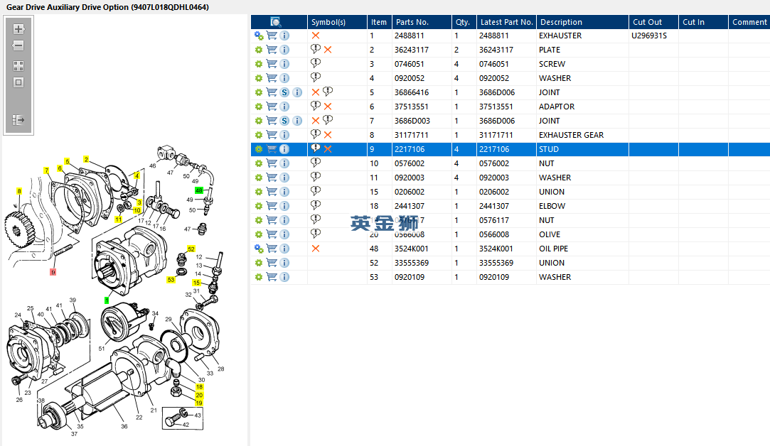
Task: Sort by Item column header
Action: pyautogui.click(x=379, y=22)
